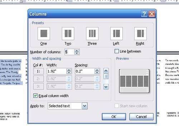Image resolution: width=179 pixels, height=134 pixels.
Task: Open the Apply to dropdown
Action: [84, 106]
